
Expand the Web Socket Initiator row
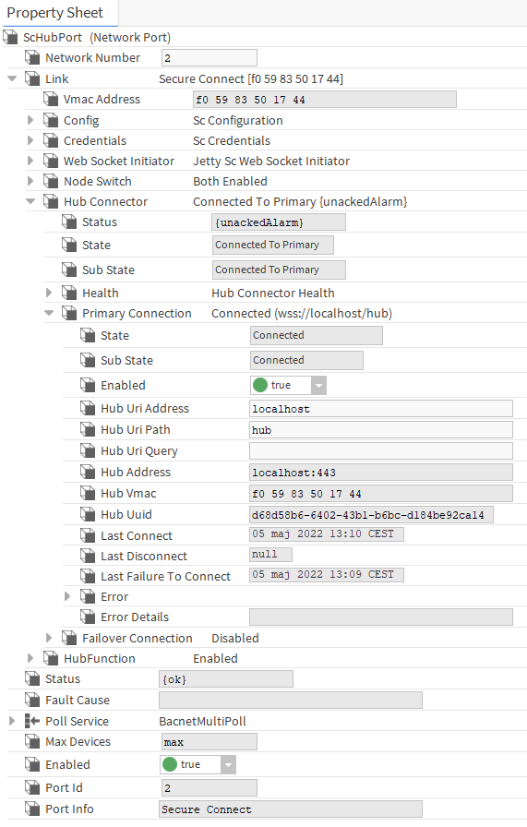click(x=30, y=161)
